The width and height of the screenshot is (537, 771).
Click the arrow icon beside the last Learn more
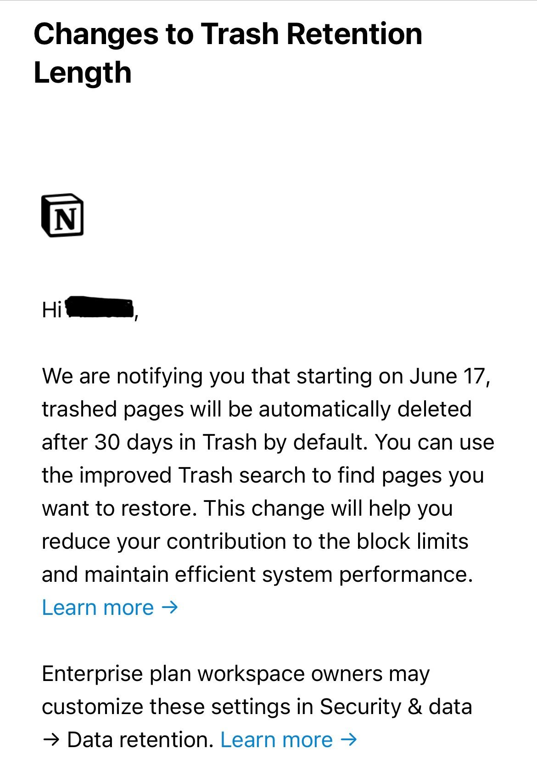click(349, 740)
